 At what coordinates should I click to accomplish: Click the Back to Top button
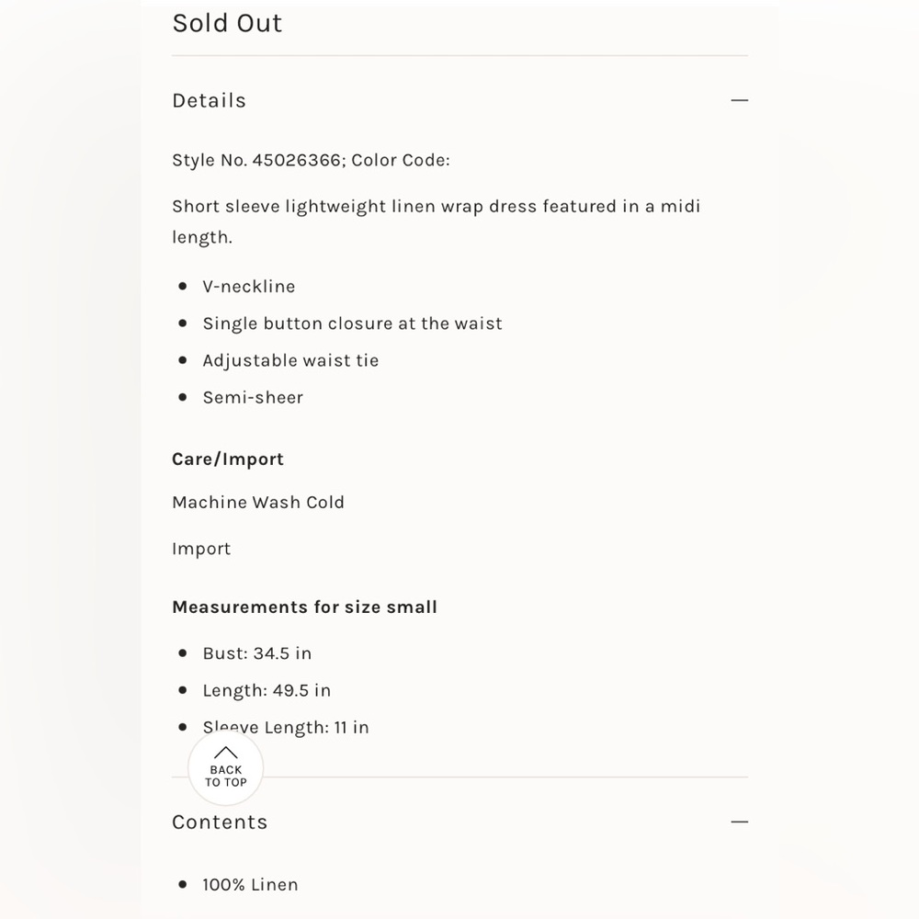point(226,767)
